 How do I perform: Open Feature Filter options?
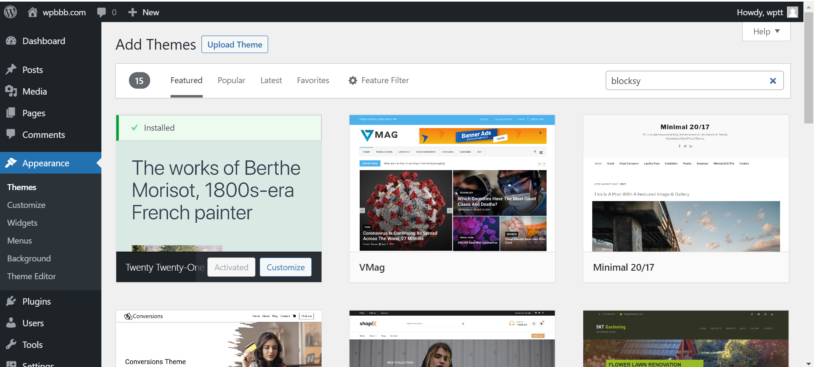(378, 81)
